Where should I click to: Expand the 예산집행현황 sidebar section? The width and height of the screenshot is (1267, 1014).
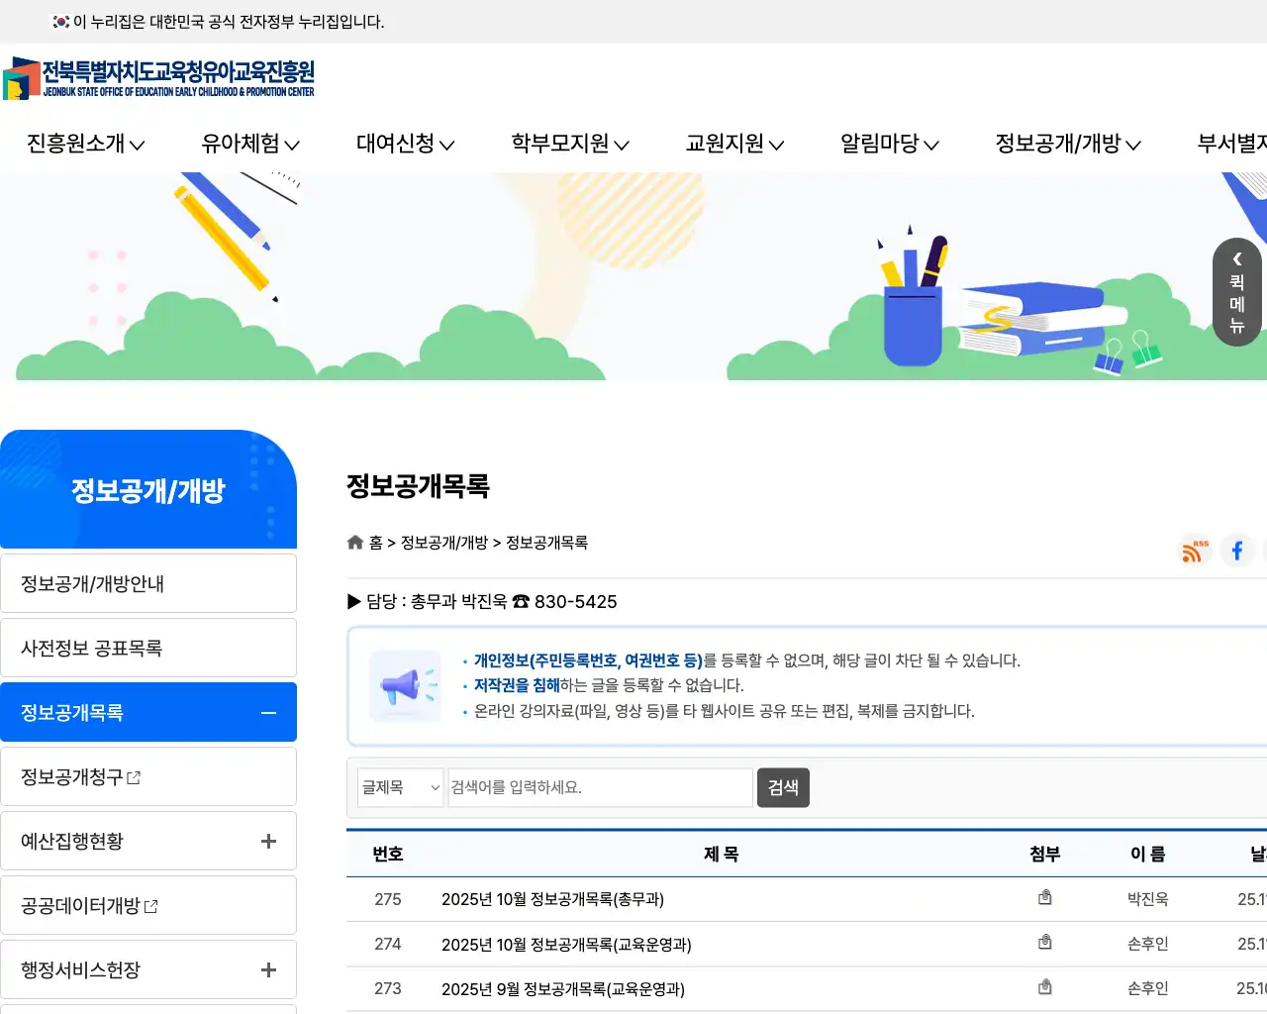[x=267, y=840]
